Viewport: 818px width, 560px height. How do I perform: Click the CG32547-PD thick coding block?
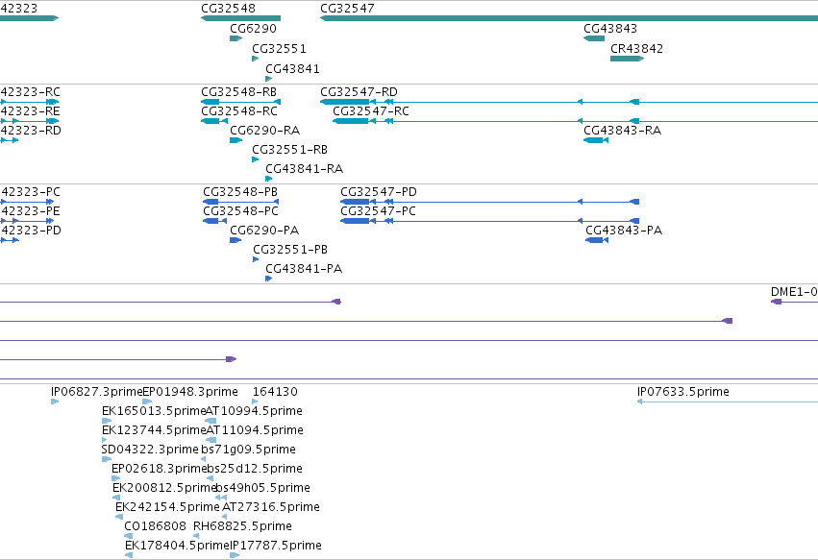coord(355,202)
